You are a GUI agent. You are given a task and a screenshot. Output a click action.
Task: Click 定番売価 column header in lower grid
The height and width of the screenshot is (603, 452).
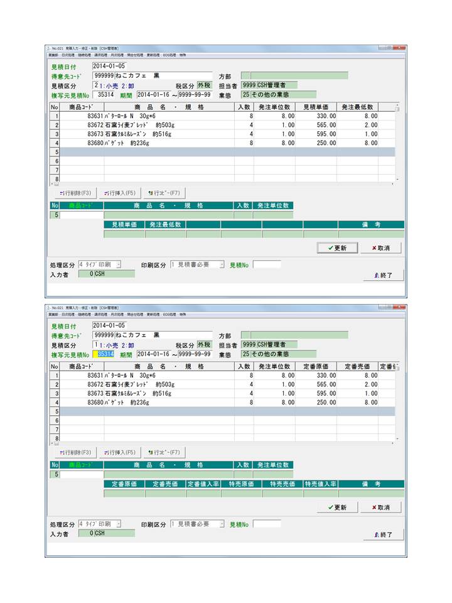357,366
